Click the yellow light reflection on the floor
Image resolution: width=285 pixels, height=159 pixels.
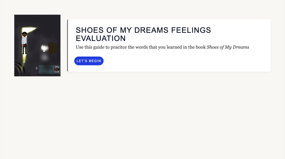[x=24, y=60]
